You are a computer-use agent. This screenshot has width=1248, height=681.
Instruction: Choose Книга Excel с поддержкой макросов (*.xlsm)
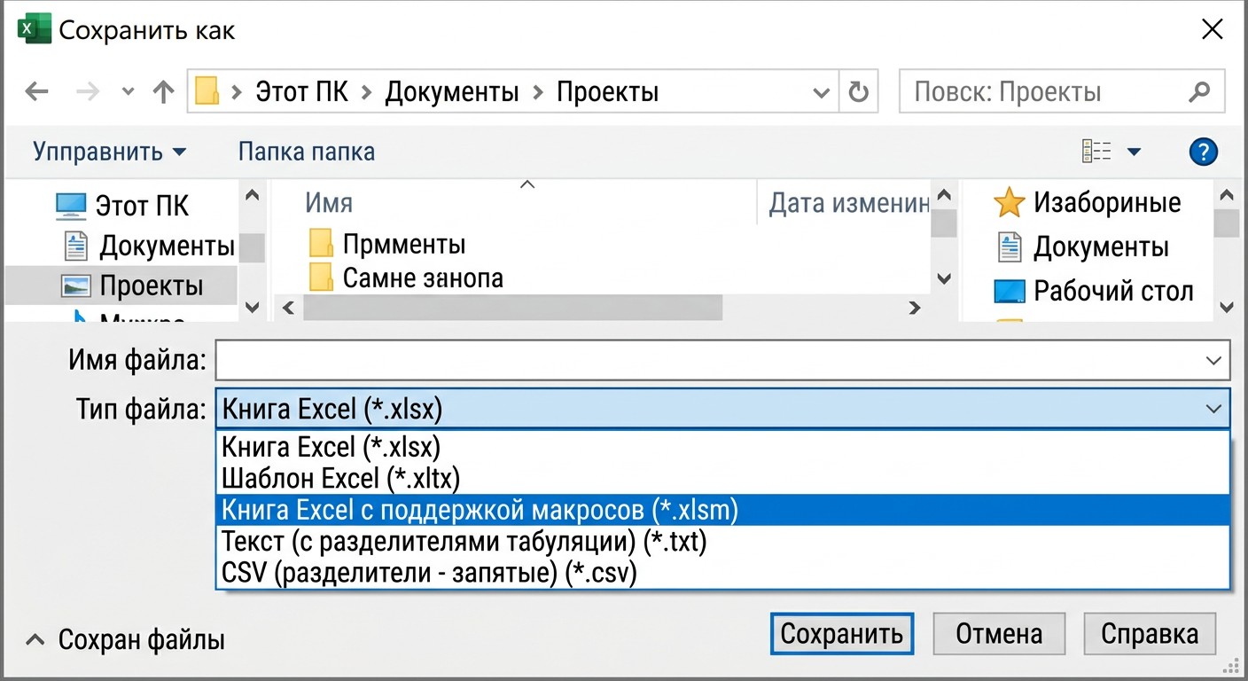[x=722, y=510]
